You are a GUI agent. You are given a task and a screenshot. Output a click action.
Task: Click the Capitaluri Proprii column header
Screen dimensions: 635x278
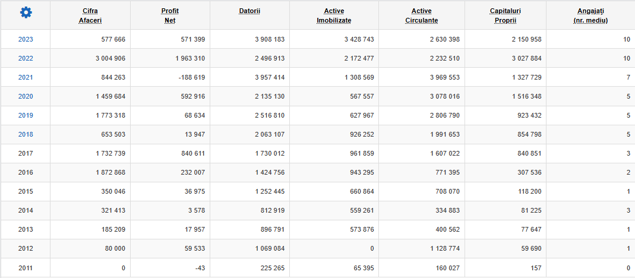[x=506, y=15]
